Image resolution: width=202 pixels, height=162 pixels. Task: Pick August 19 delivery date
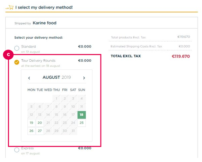[31, 123]
